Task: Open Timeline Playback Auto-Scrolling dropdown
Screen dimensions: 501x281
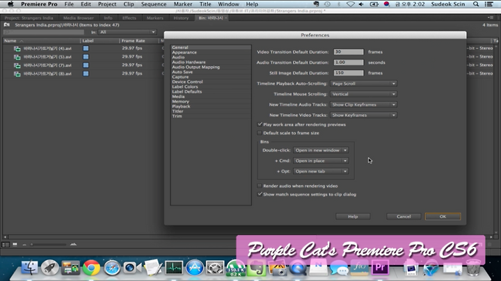Action: tap(364, 83)
